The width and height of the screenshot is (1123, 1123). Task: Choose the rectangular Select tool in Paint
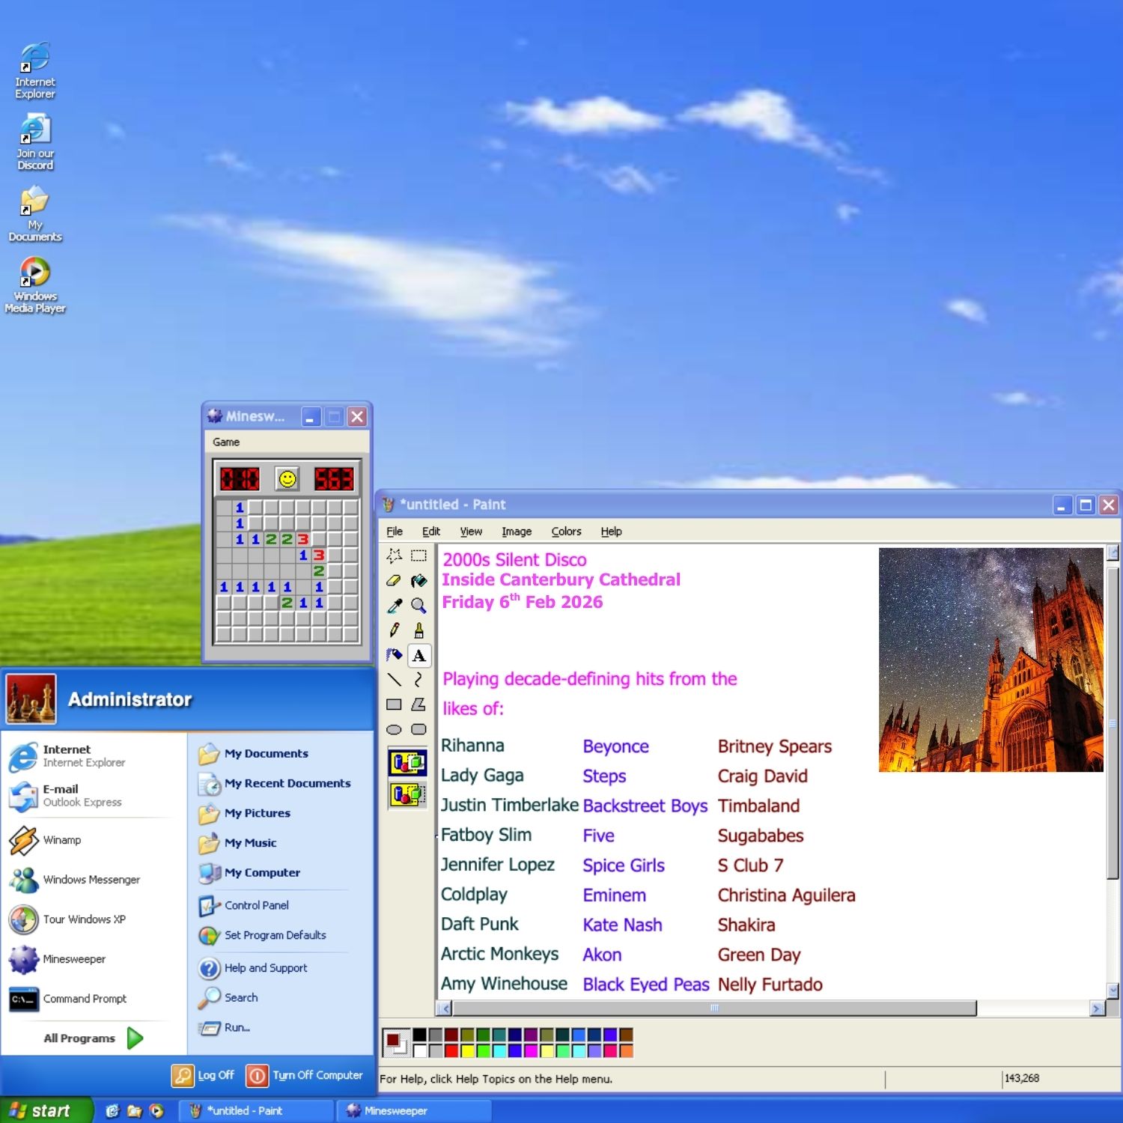[419, 556]
